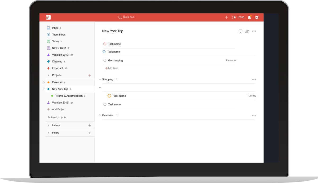Open Team Inbox icon in sidebar
318x183 pixels.
tap(48, 34)
